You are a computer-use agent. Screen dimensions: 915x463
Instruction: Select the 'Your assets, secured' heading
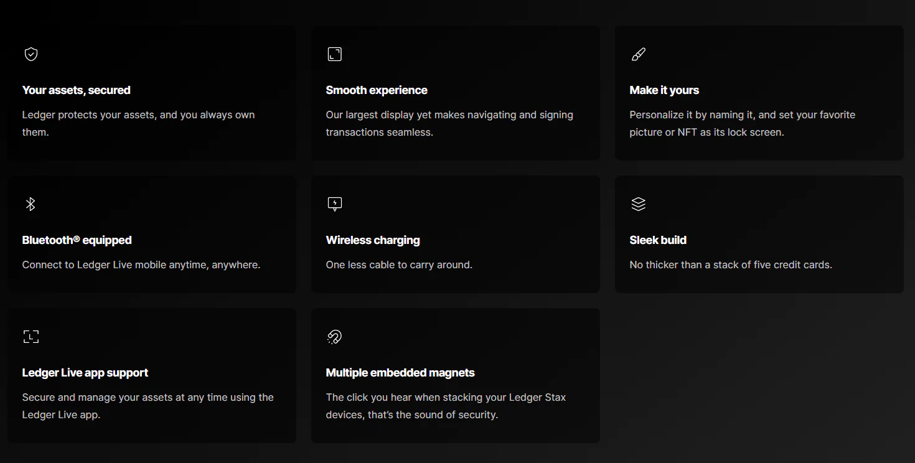(x=77, y=90)
